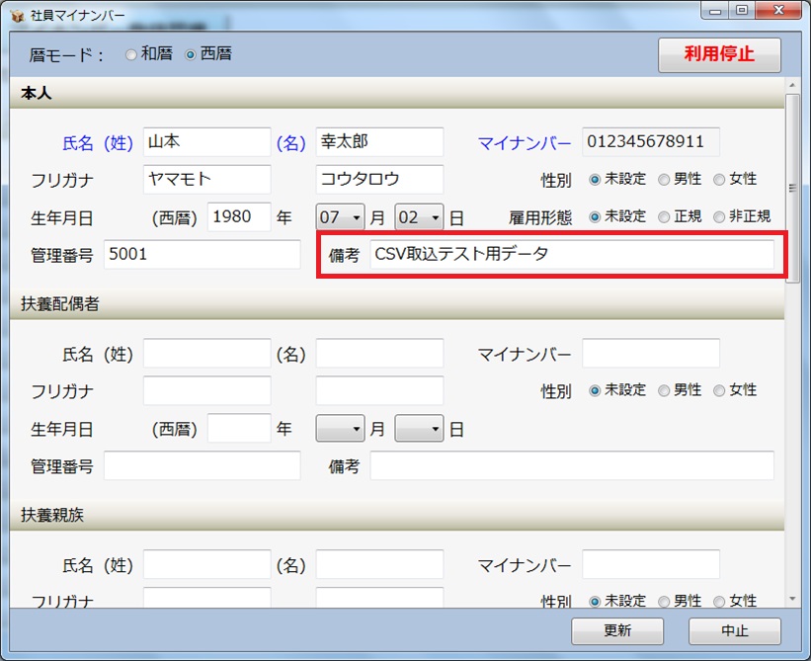Click the 社員マイナンバー window title icon
The image size is (811, 661).
[17, 16]
